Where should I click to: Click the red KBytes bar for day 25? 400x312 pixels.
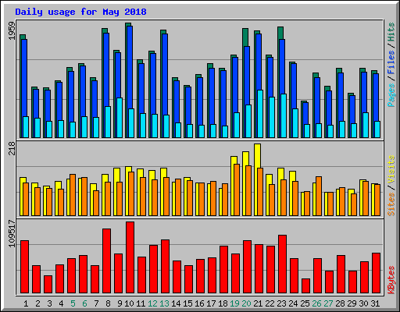pyautogui.click(x=305, y=286)
